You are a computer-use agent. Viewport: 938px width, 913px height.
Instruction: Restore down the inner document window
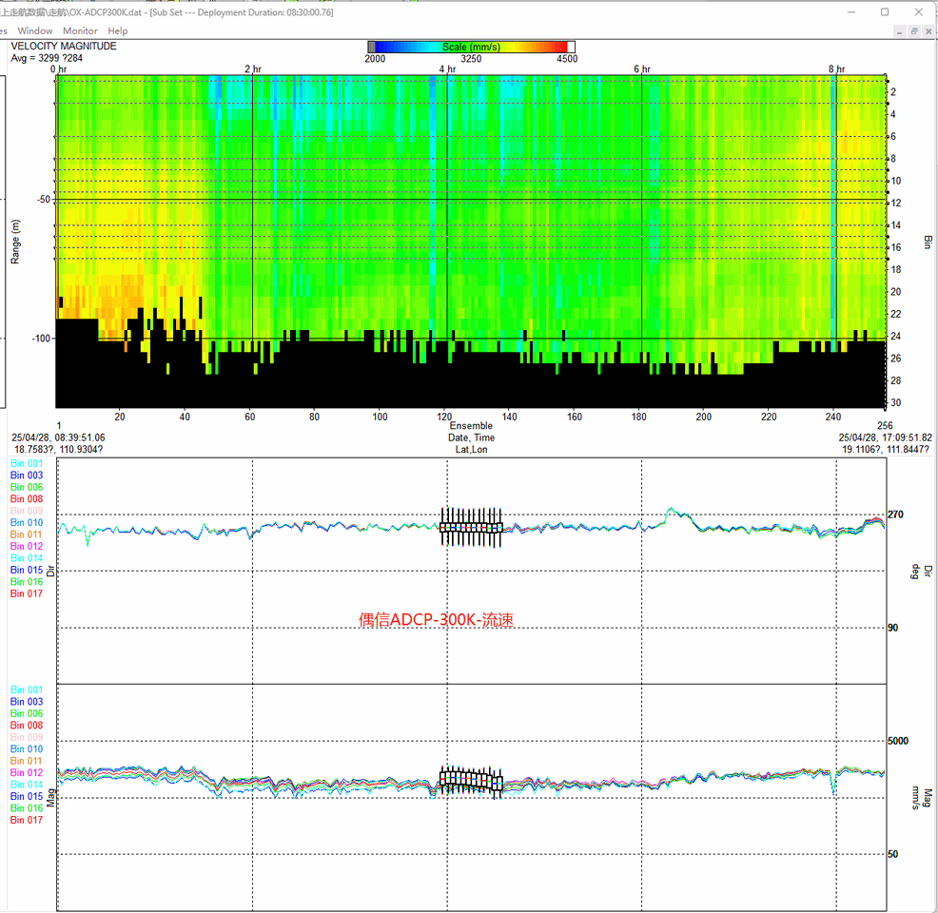coord(914,31)
